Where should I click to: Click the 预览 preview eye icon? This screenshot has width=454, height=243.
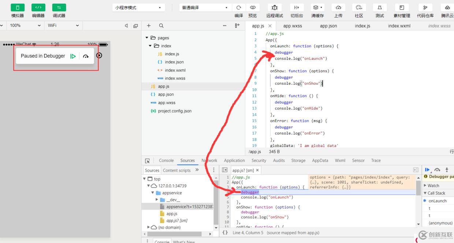tap(253, 7)
